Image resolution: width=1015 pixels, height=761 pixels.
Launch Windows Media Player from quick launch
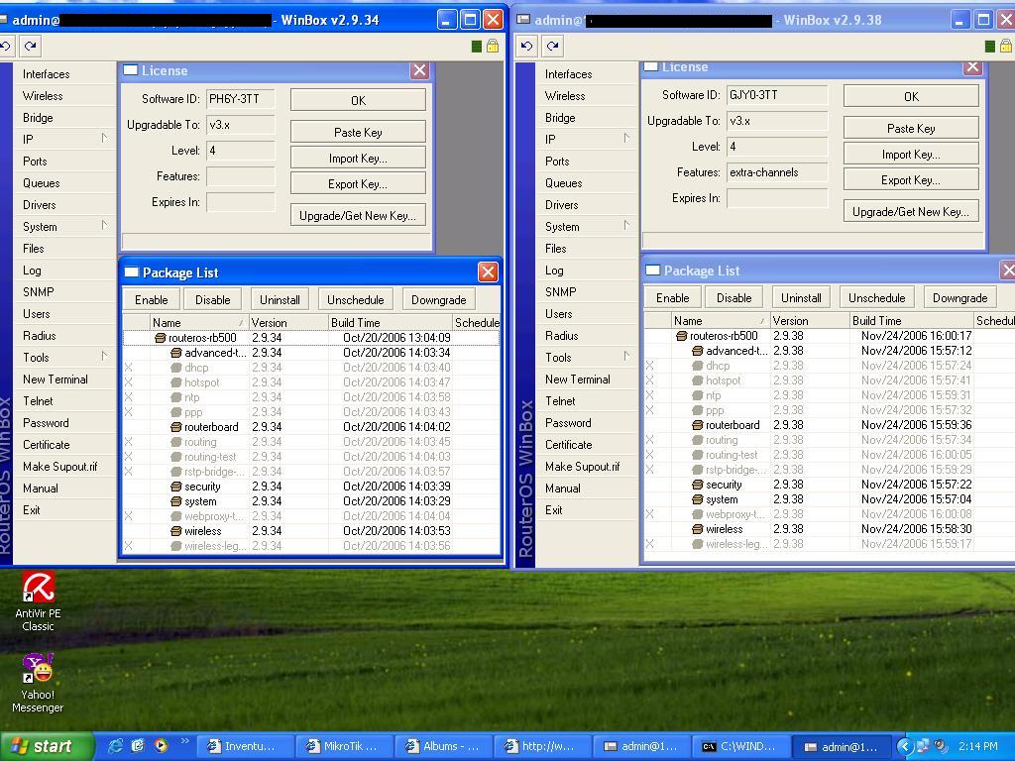161,746
